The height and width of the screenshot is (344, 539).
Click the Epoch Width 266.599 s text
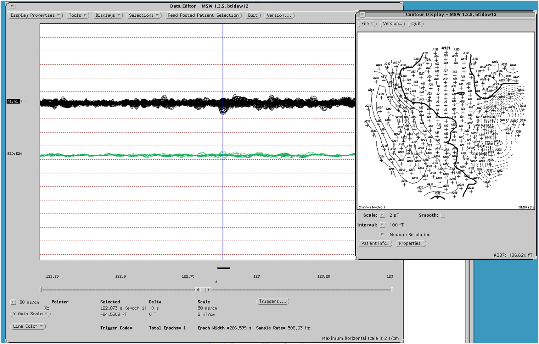pos(224,328)
